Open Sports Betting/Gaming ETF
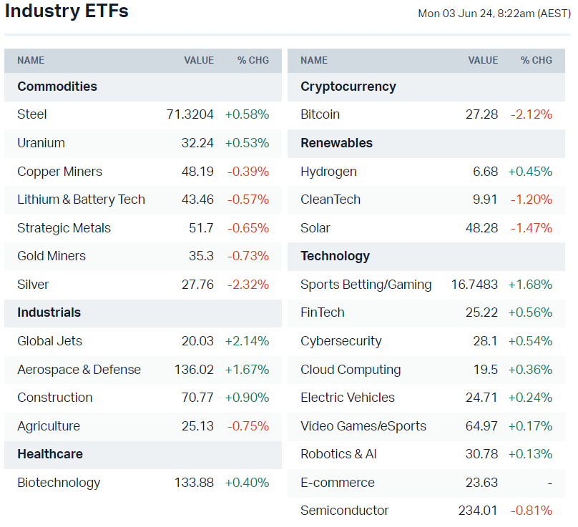The width and height of the screenshot is (578, 527). pyautogui.click(x=366, y=285)
